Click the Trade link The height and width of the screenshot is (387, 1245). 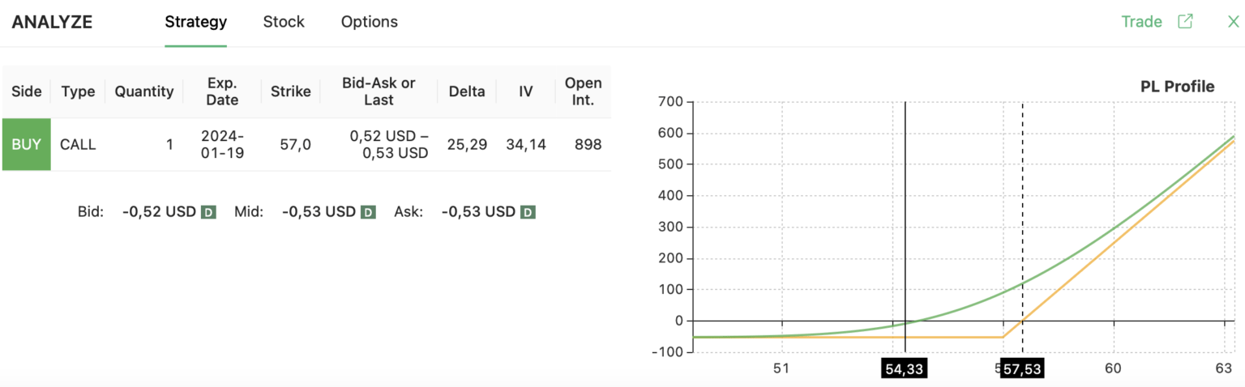click(x=1141, y=22)
